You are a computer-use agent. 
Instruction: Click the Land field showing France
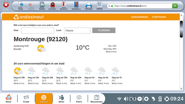[77, 30]
